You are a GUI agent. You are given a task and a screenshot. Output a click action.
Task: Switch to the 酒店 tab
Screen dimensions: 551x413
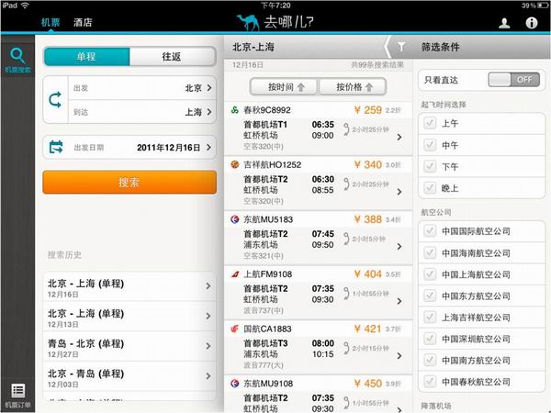(x=83, y=22)
